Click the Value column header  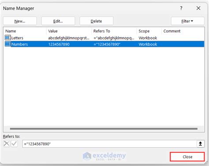(69, 31)
